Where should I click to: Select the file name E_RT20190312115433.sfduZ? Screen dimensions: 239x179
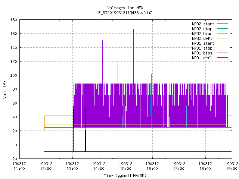click(125, 13)
